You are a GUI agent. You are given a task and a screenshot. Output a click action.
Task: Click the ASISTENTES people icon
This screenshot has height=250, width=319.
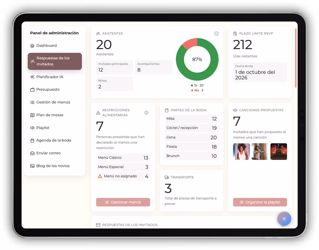coord(98,33)
